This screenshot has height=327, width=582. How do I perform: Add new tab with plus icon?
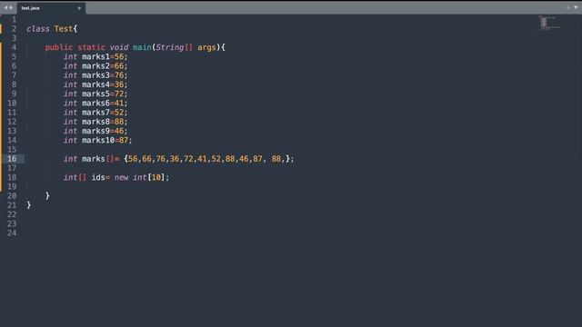coord(567,7)
